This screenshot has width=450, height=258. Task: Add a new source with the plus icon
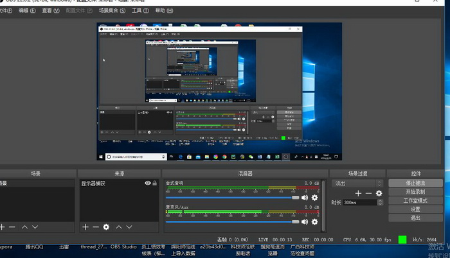tap(85, 227)
